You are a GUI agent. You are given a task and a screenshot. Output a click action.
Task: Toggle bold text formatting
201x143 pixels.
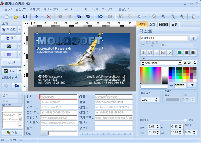coord(143,53)
